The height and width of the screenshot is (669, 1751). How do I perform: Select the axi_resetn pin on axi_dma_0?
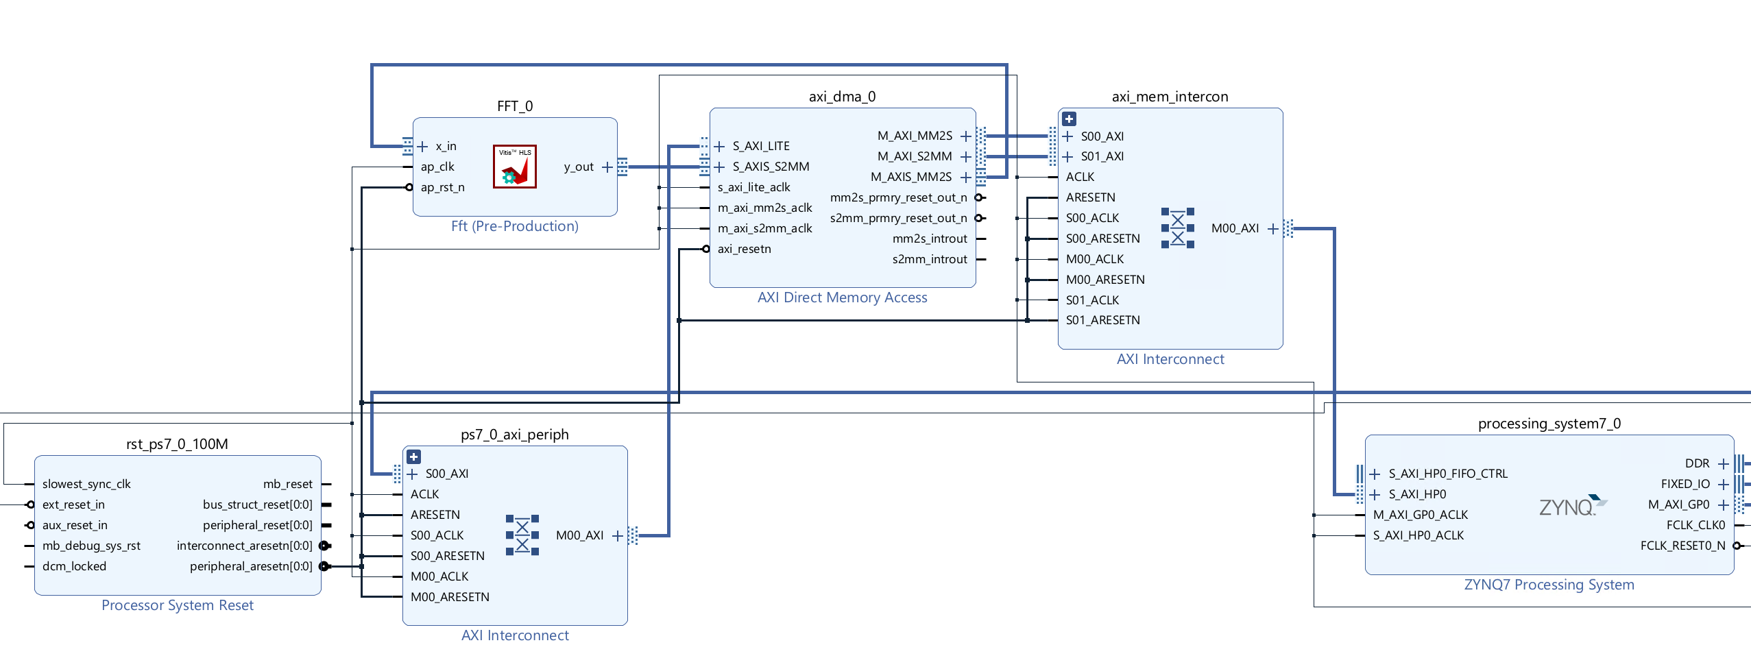(x=744, y=249)
